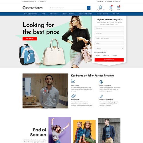Expand the Country dropdown

click(109, 48)
